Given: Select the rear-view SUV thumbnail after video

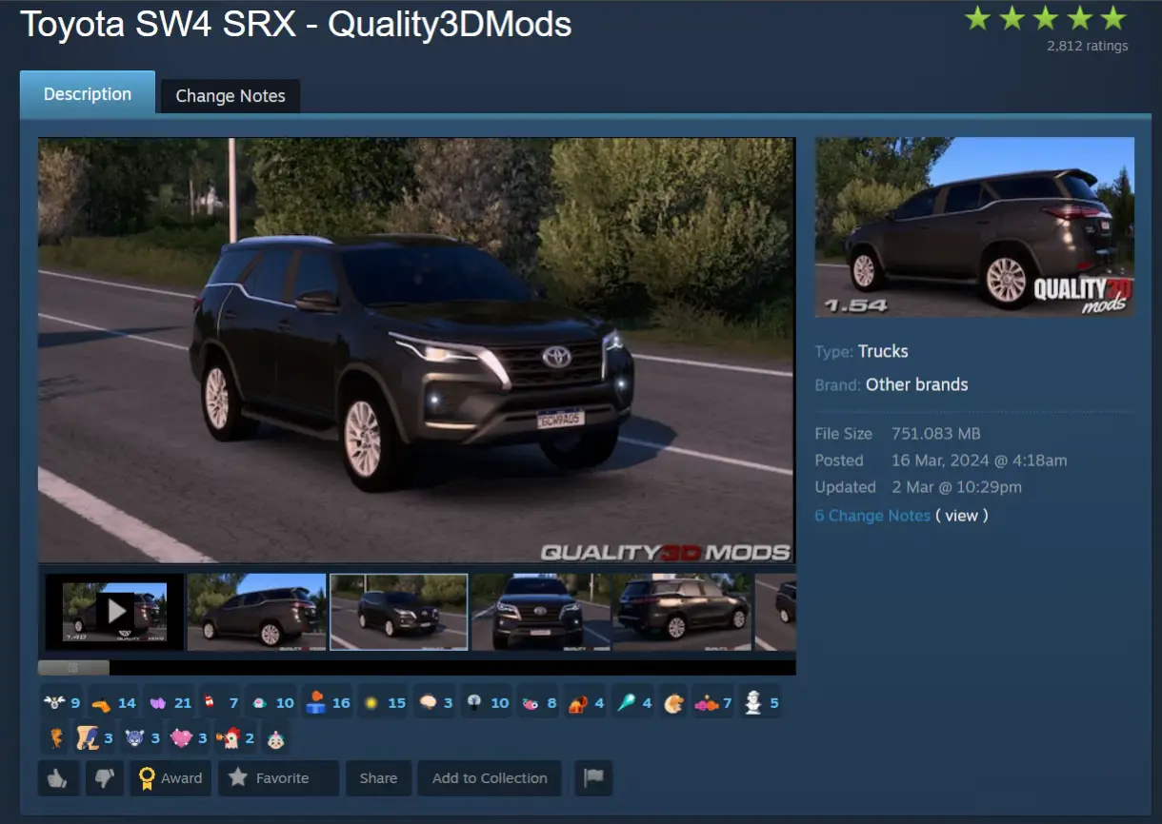Looking at the screenshot, I should (257, 612).
